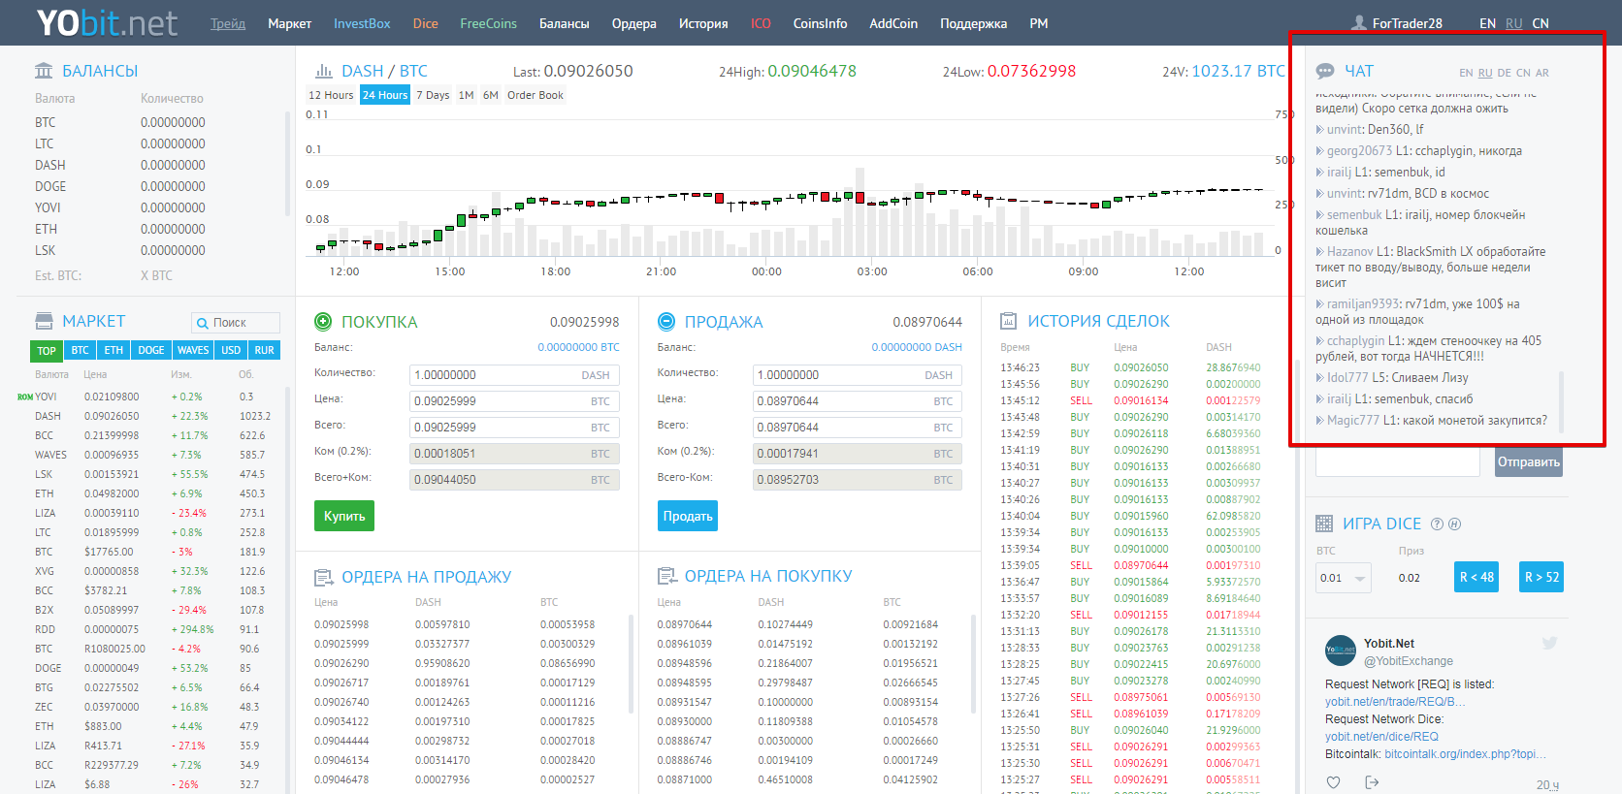Click the magnifier icon in the Поиск field
The width and height of the screenshot is (1622, 794).
click(x=203, y=323)
